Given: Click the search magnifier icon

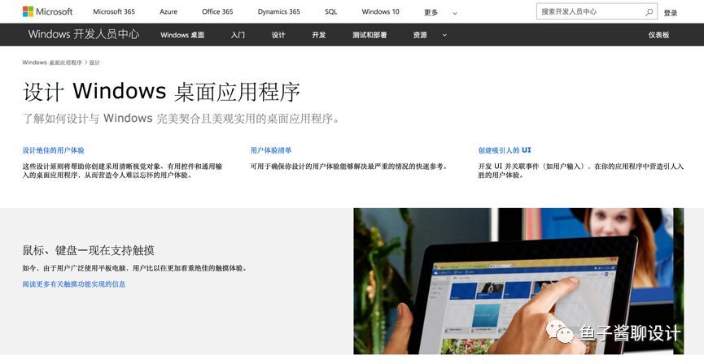Looking at the screenshot, I should [x=649, y=12].
